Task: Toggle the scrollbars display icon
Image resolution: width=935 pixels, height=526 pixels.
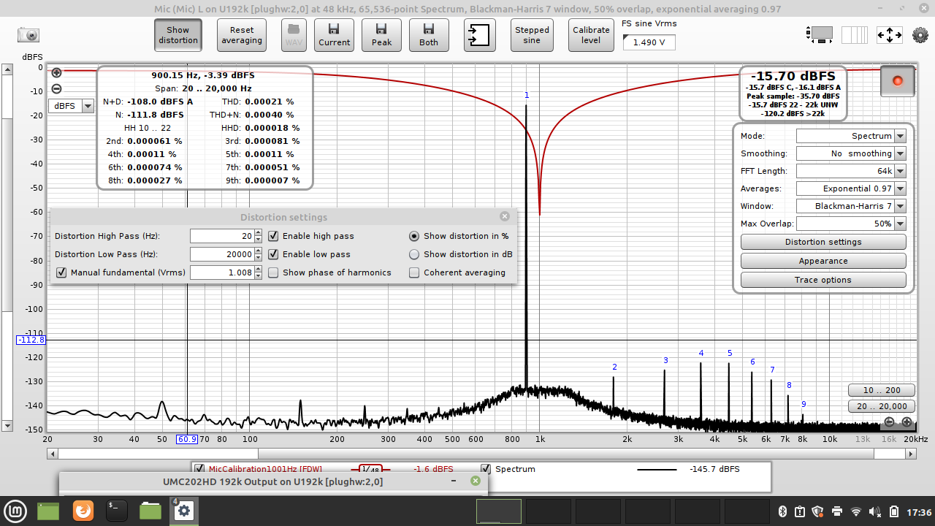Action: 820,34
